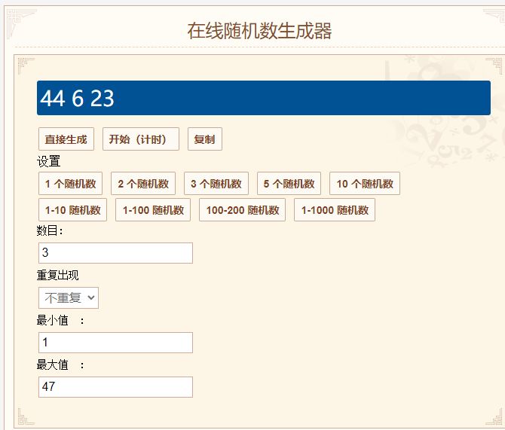
Task: Set the range with 1-10 随机数
Action: pyautogui.click(x=72, y=210)
